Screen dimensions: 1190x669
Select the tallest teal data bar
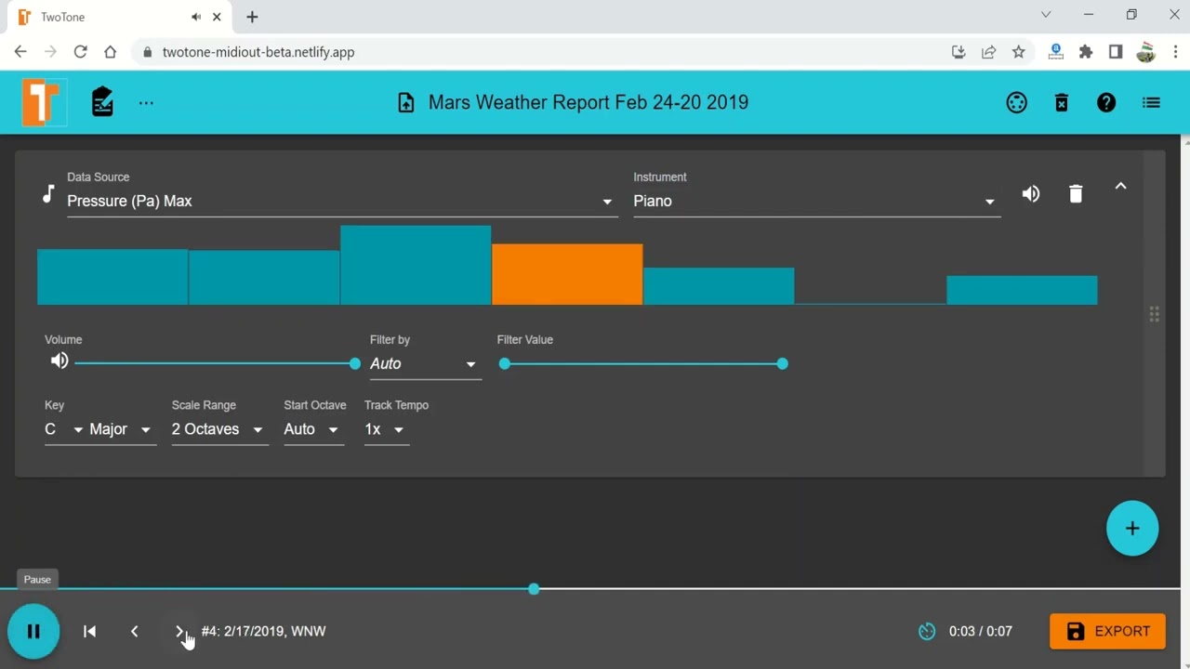[416, 265]
